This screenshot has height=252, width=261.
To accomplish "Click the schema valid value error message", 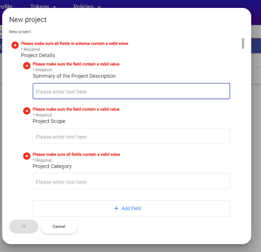I will pyautogui.click(x=74, y=44).
